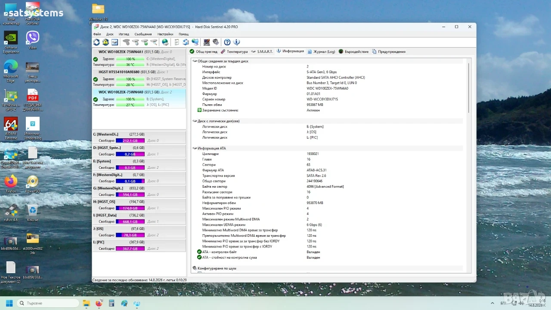Click the blue disk panel toolbar icon

[115, 42]
